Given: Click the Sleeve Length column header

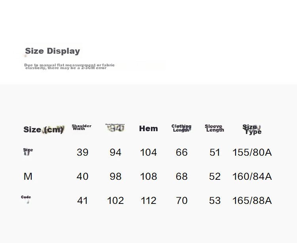Looking at the screenshot, I should [214, 128].
